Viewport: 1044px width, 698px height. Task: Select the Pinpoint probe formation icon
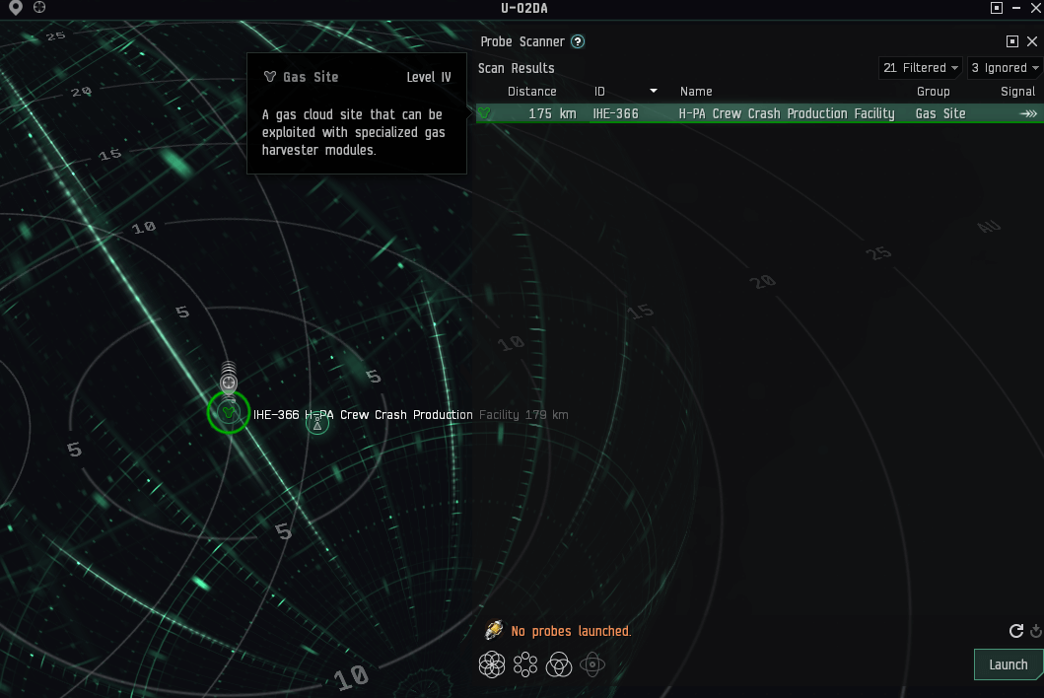pos(492,663)
